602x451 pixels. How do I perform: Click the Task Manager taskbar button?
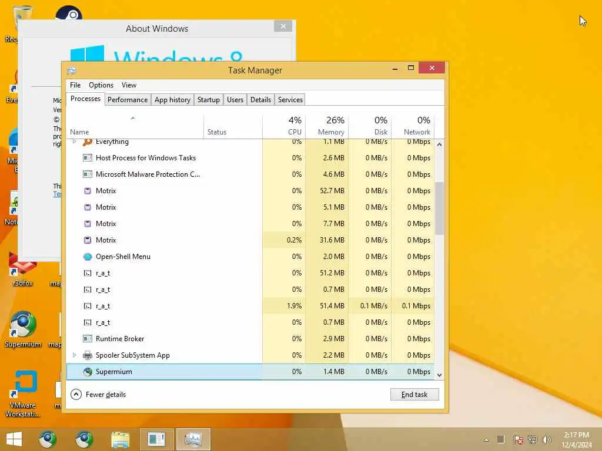(x=193, y=439)
